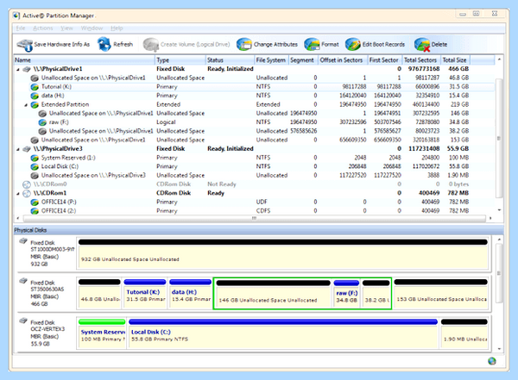This screenshot has height=380, width=518.
Task: Click the Format toolbar icon
Action: (x=312, y=45)
